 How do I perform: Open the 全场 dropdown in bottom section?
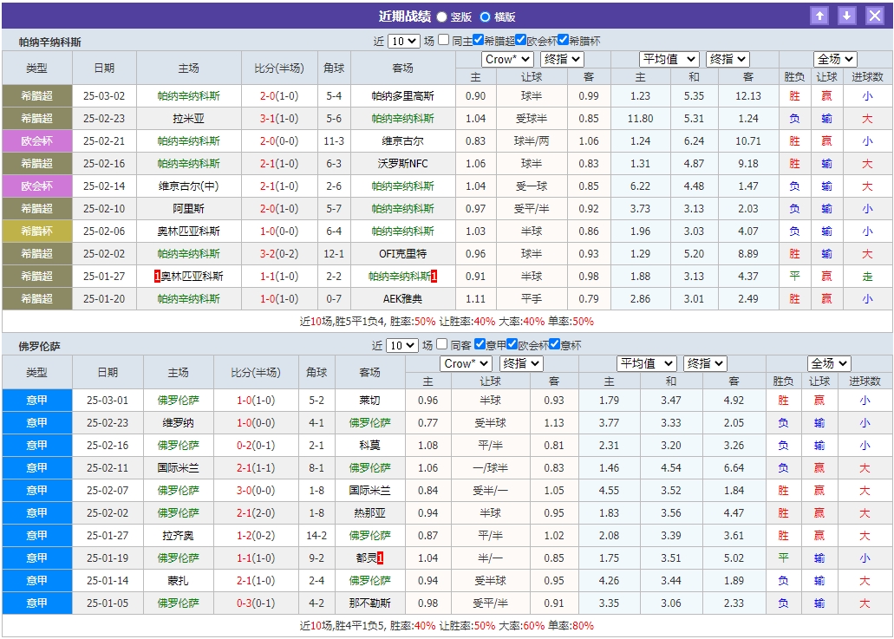[x=828, y=363]
